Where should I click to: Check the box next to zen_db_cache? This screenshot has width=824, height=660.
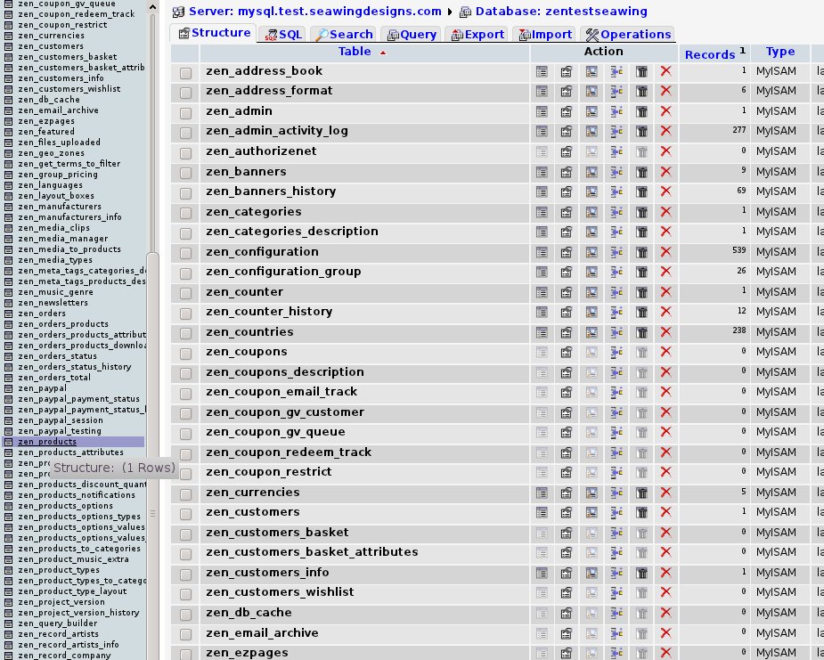point(185,614)
